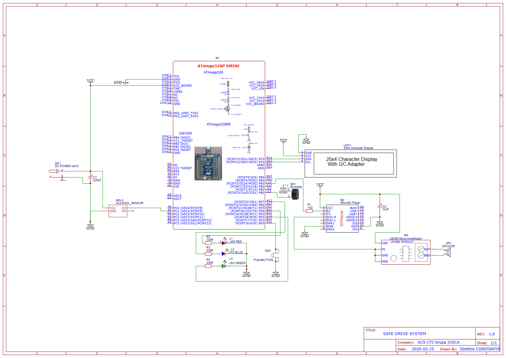Select the red LED L1 symbol
This screenshot has height=358, width=506.
(224, 242)
